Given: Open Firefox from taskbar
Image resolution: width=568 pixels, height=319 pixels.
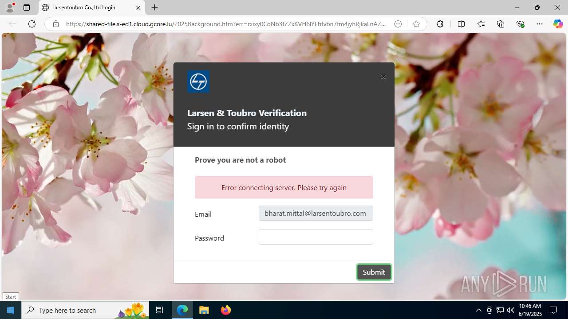Looking at the screenshot, I should (x=226, y=310).
